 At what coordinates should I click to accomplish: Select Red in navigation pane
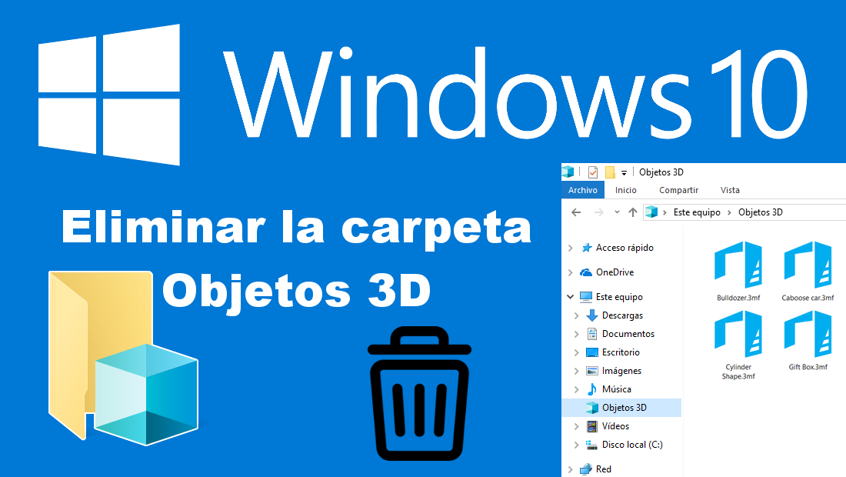point(603,469)
